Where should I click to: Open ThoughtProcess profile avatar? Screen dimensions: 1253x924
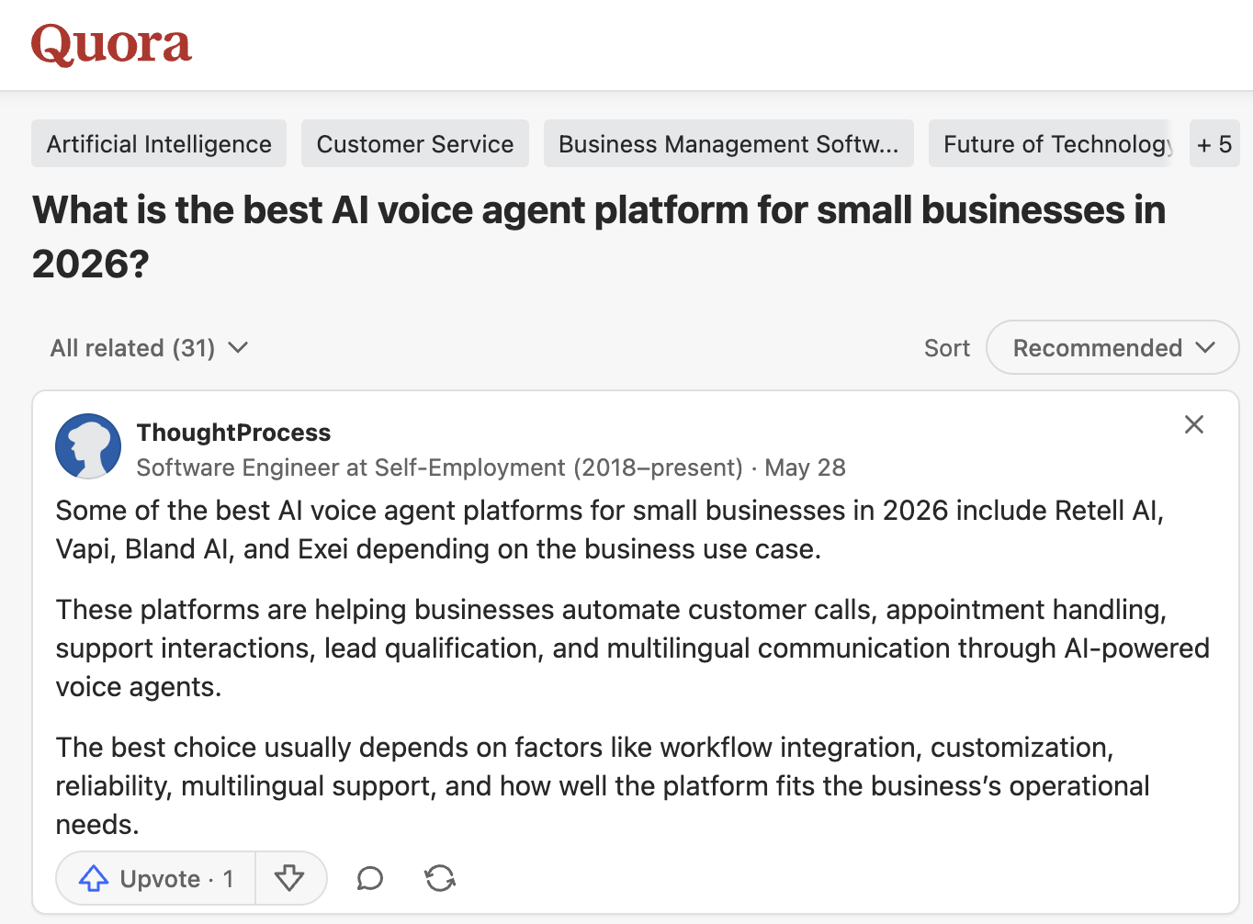click(88, 446)
